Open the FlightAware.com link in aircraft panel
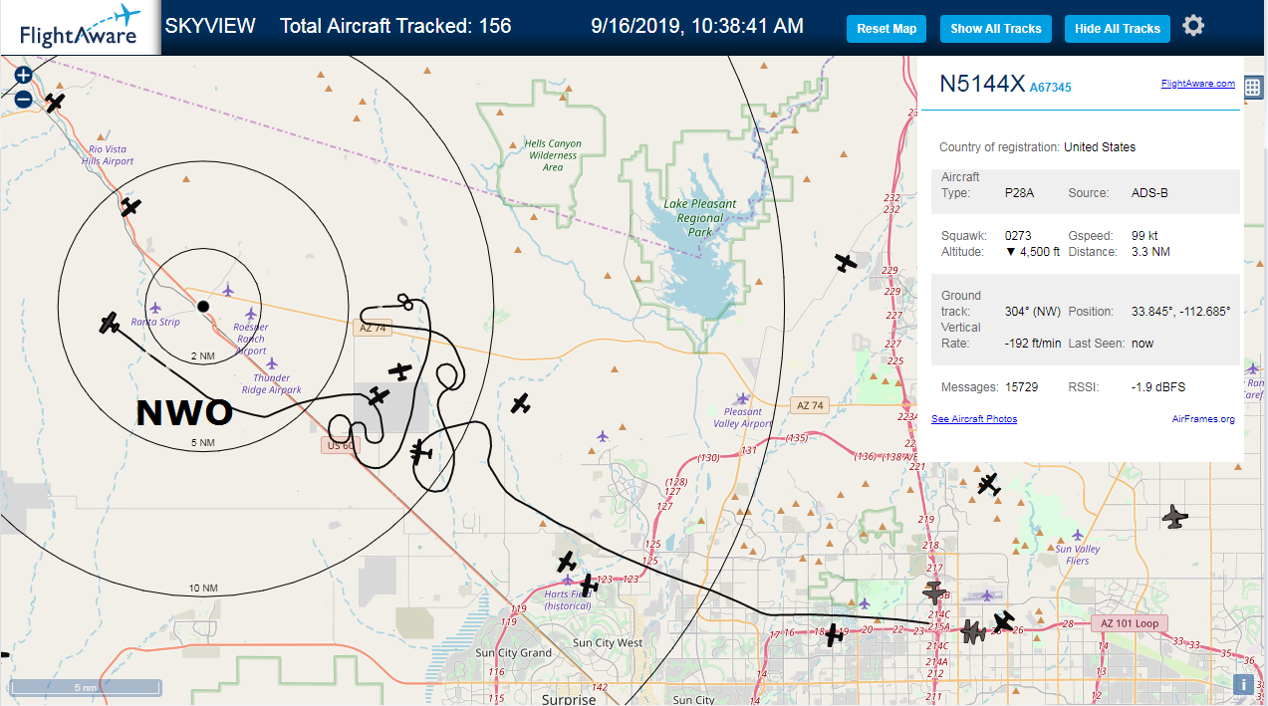This screenshot has width=1268, height=706. 1197,84
